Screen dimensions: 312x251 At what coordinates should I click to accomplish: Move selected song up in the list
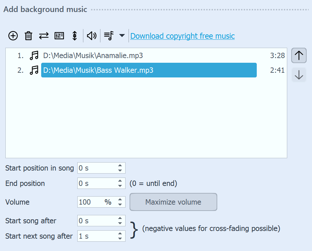[x=298, y=55]
